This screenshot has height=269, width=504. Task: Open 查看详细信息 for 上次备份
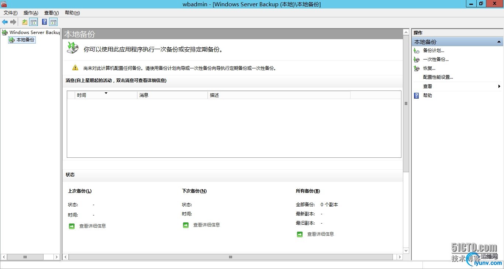(x=93, y=226)
